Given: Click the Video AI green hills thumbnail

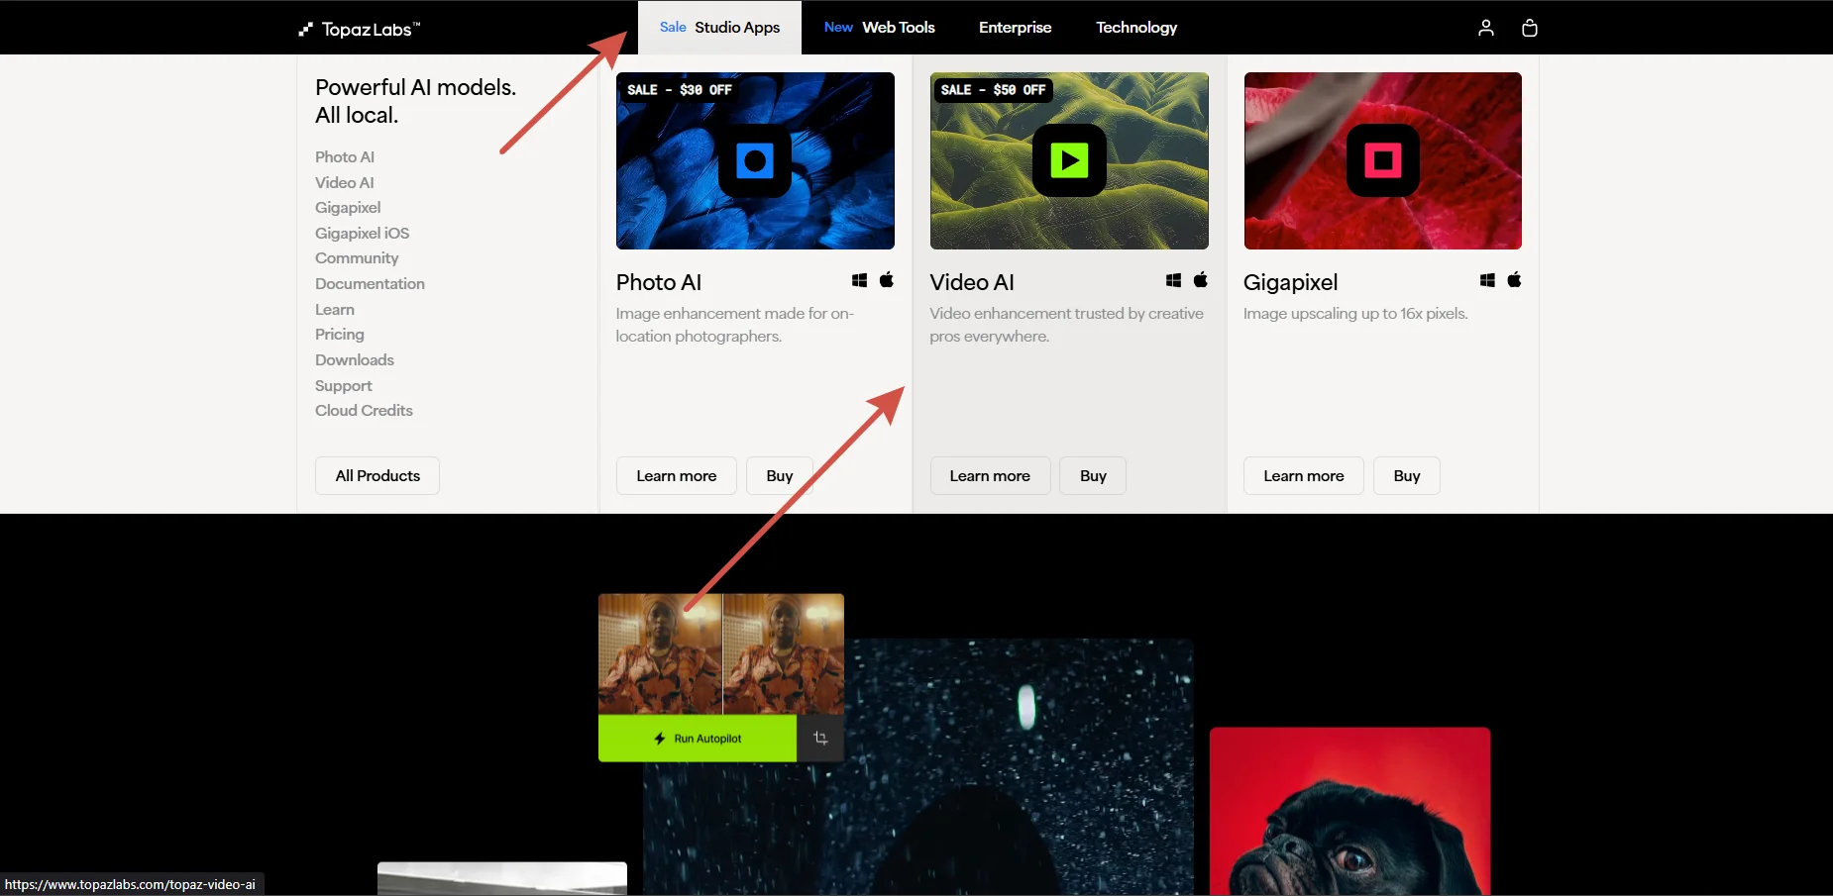Looking at the screenshot, I should coord(1069,160).
